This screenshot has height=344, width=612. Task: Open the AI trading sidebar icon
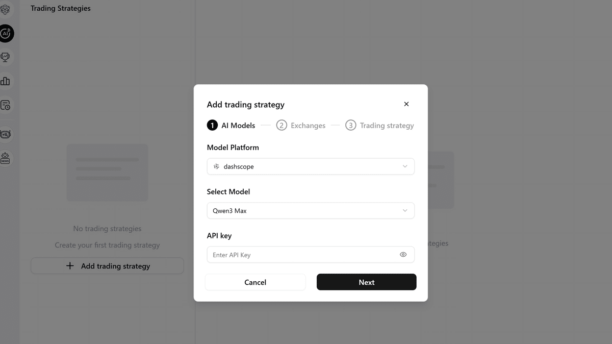click(6, 34)
